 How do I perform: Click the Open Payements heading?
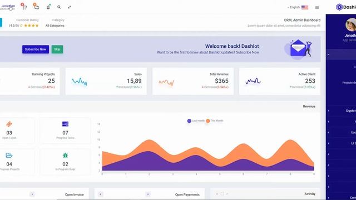[x=187, y=194]
